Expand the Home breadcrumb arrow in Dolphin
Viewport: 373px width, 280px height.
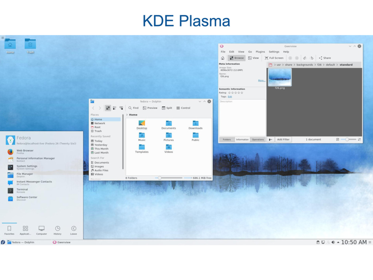click(x=127, y=115)
